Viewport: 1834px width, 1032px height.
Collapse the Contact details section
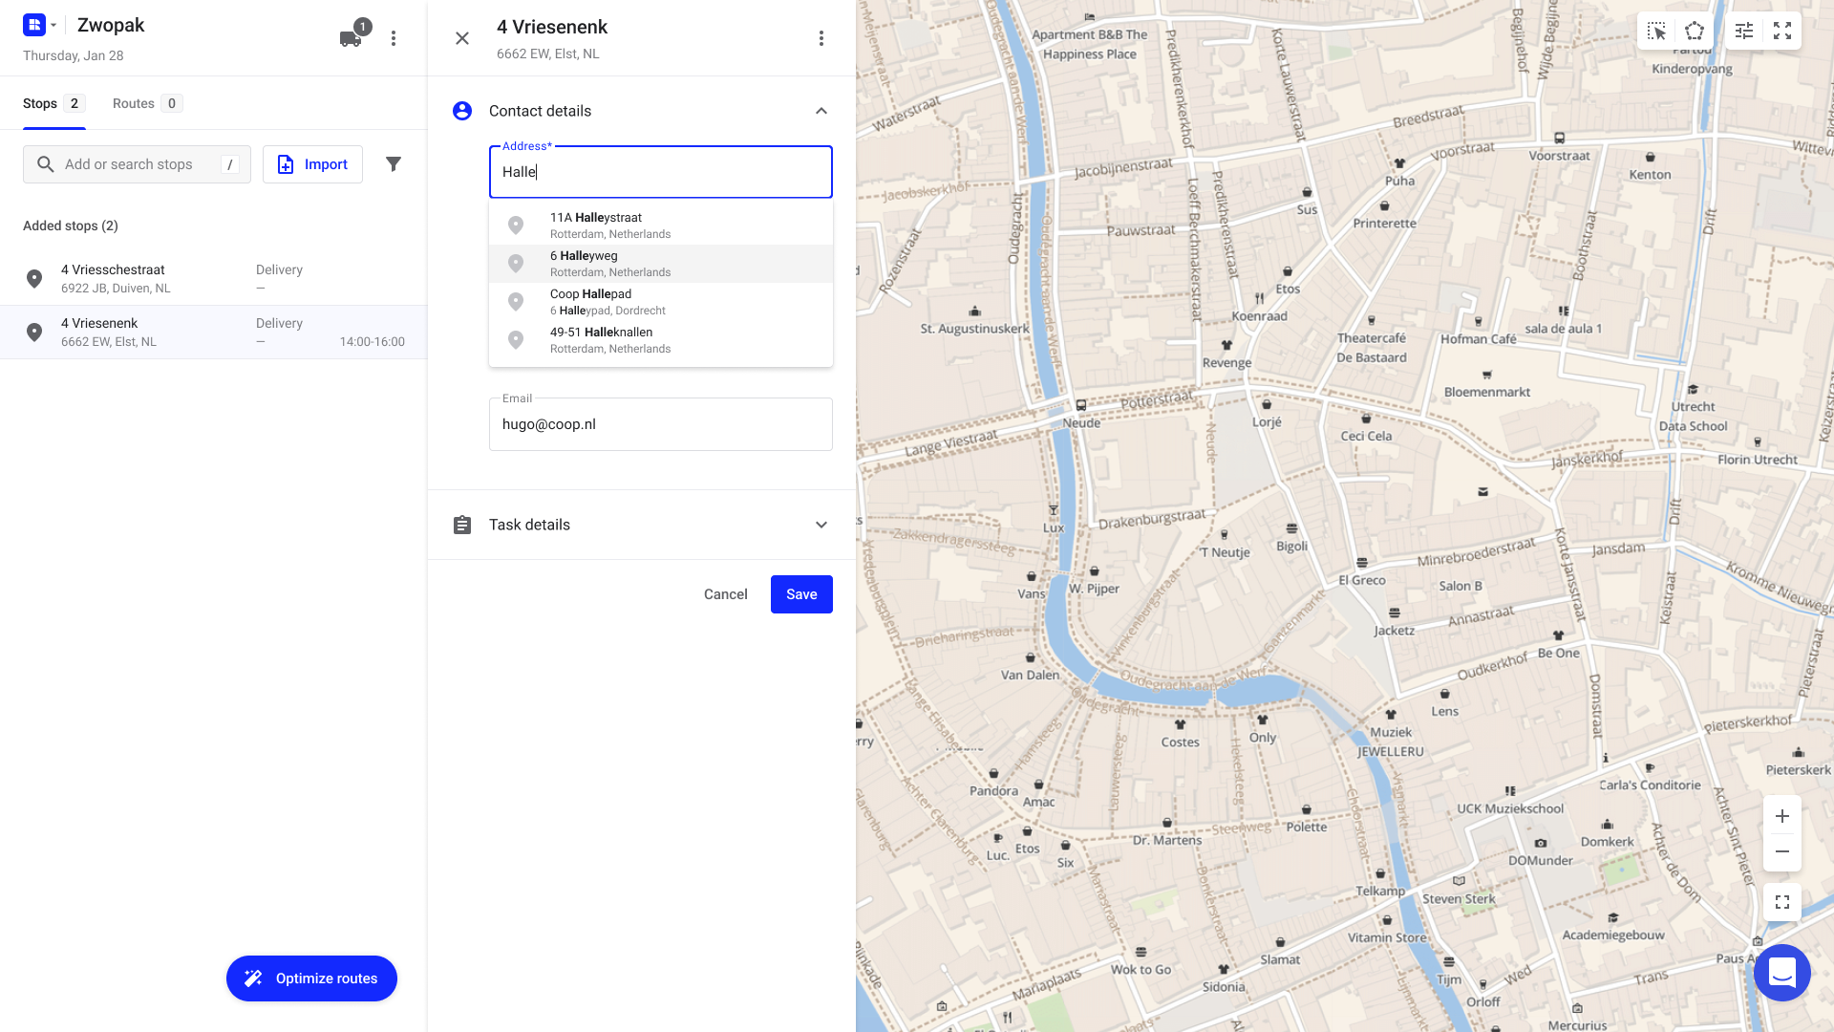[821, 111]
